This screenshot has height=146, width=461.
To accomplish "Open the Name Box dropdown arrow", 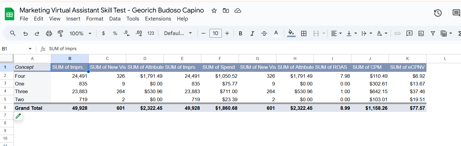I will click(30, 49).
